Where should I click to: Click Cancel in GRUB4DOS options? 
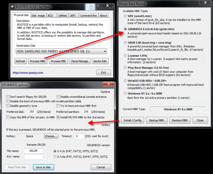[101, 167]
